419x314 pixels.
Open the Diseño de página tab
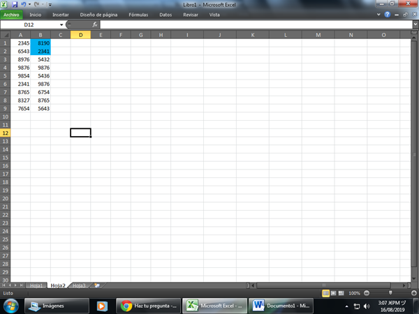[98, 15]
